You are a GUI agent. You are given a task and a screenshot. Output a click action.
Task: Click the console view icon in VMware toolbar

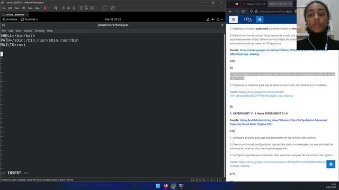(105, 8)
